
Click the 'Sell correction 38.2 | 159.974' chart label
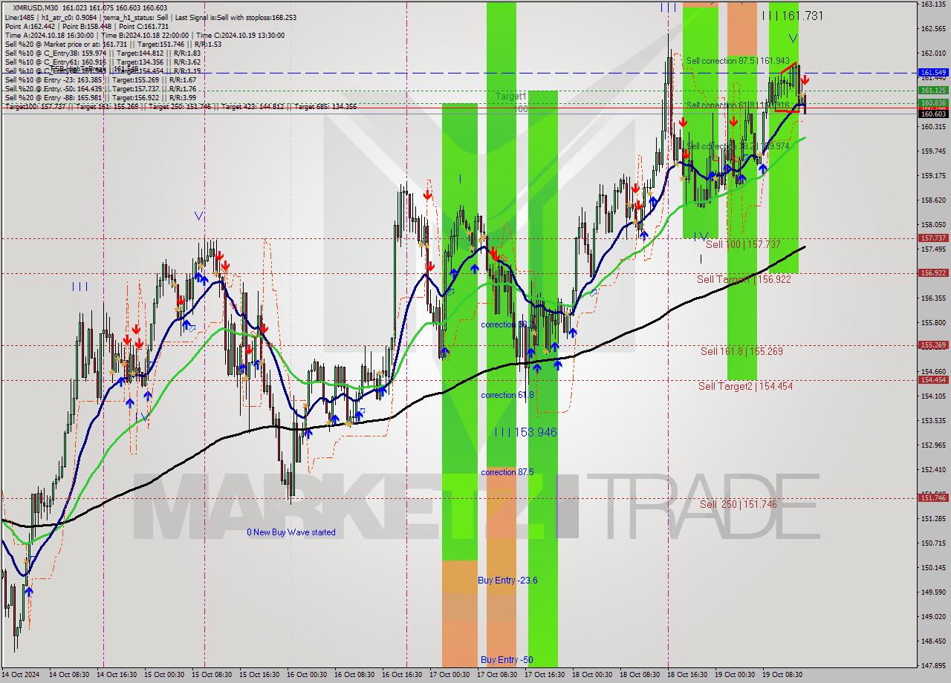pos(738,146)
